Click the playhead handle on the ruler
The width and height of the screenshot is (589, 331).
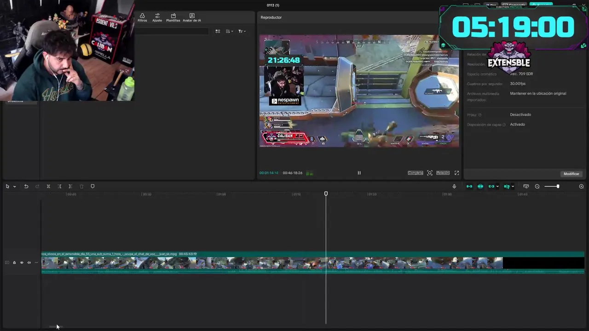326,194
